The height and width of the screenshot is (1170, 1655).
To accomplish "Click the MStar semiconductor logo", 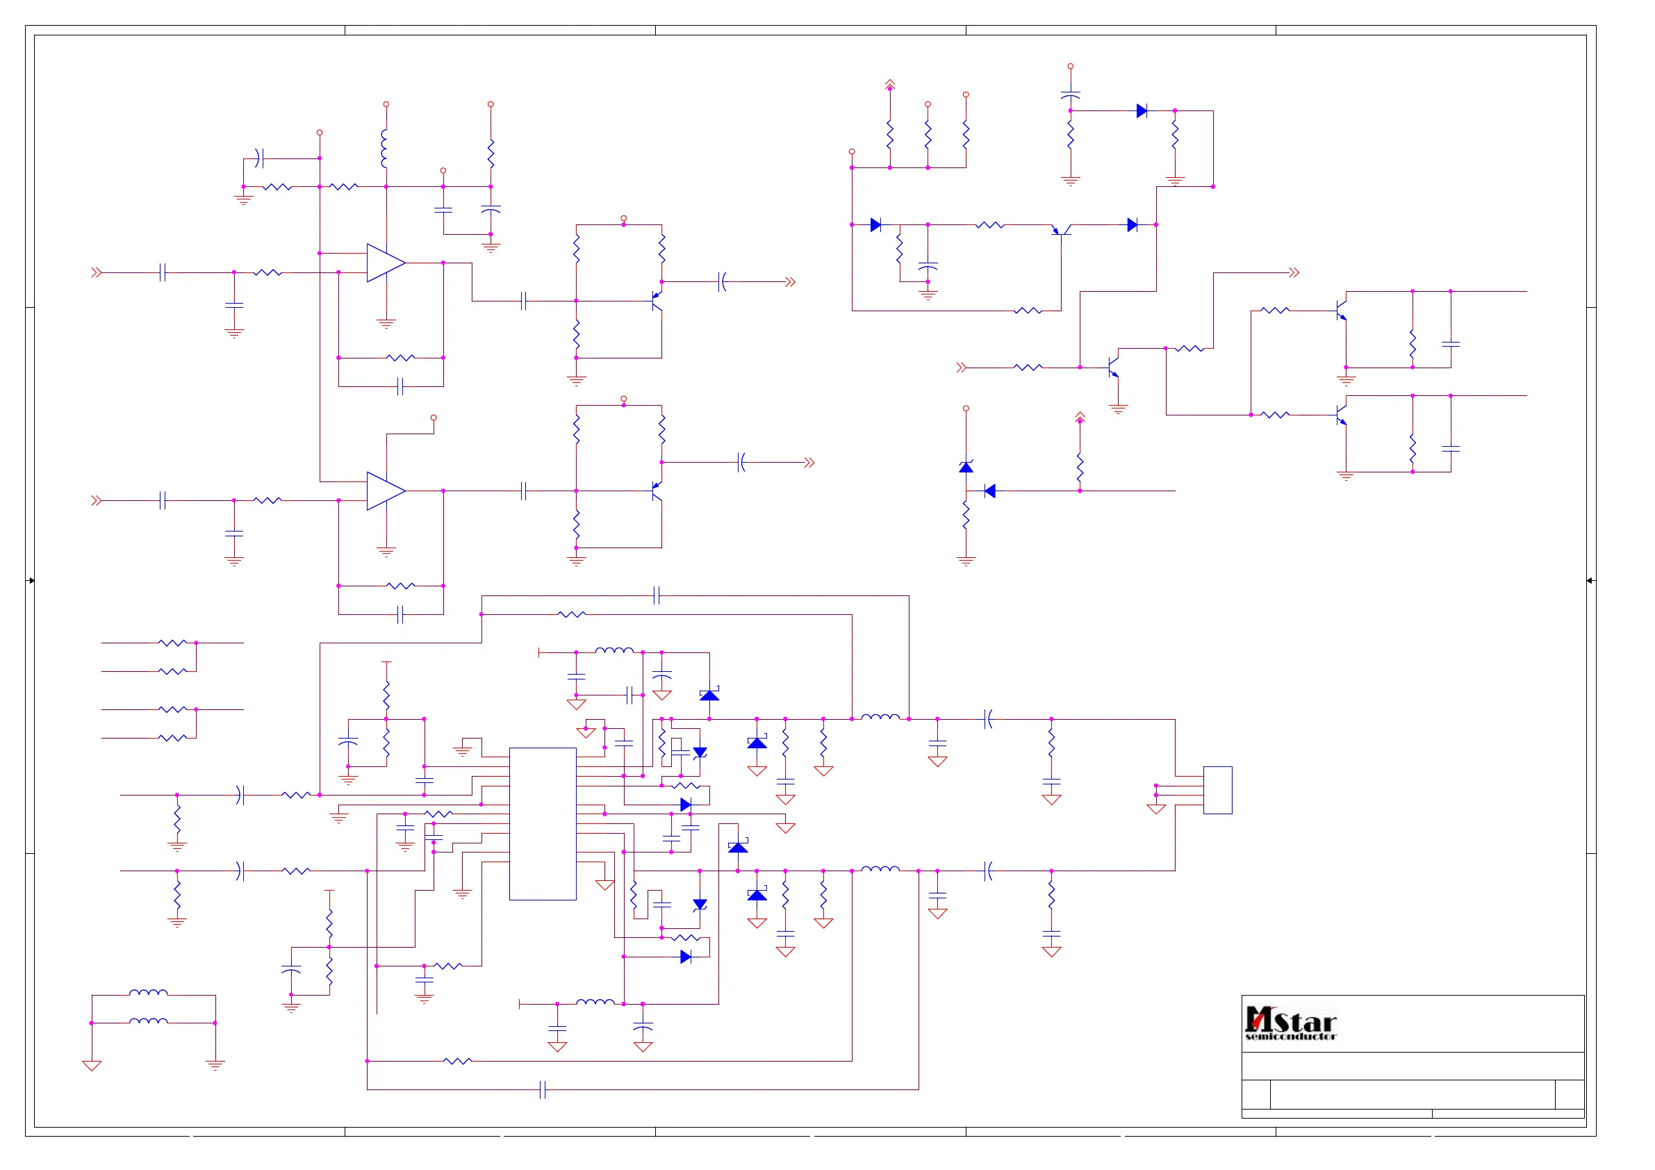I will click(x=1290, y=1023).
